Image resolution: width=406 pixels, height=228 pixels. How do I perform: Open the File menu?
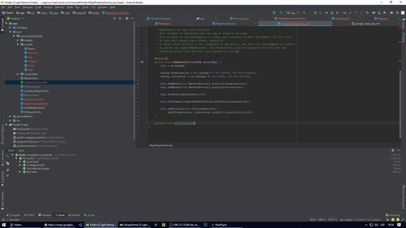(3, 7)
